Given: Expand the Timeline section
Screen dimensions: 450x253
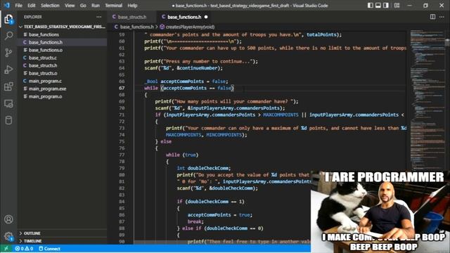Looking at the screenshot, I should (x=63, y=241).
